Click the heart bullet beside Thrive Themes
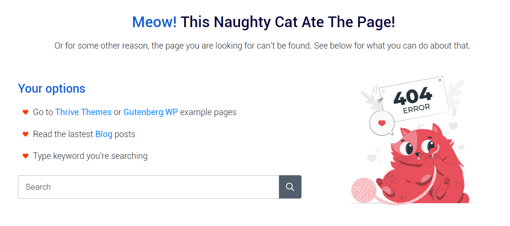 pos(25,112)
